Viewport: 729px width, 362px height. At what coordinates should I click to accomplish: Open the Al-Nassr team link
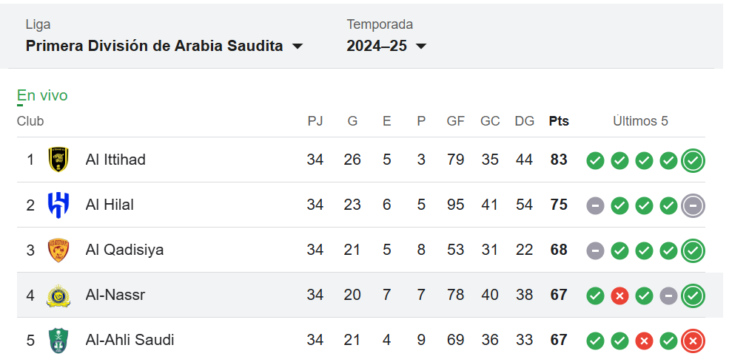115,295
